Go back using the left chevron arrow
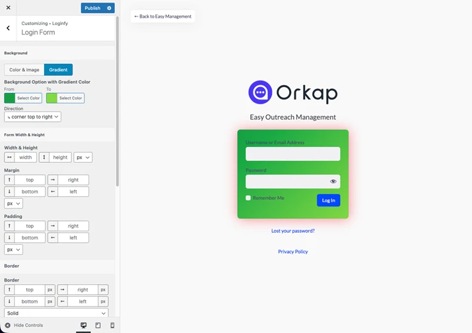 [8, 28]
